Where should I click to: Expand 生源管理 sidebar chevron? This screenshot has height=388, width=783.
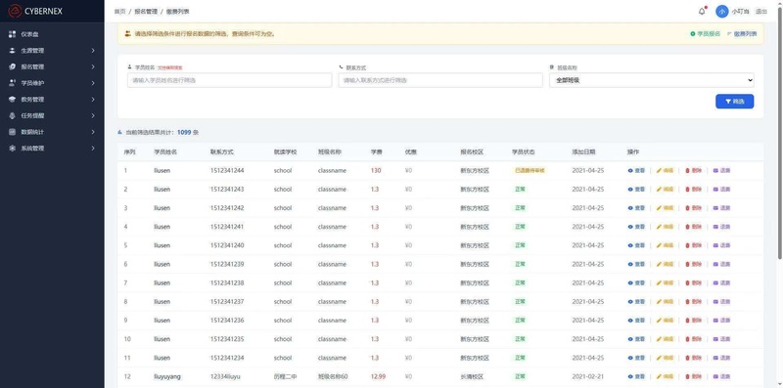coord(93,51)
